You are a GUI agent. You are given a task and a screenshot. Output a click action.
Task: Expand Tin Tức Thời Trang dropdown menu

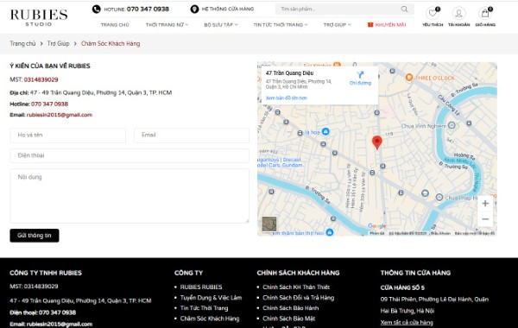[x=280, y=25]
